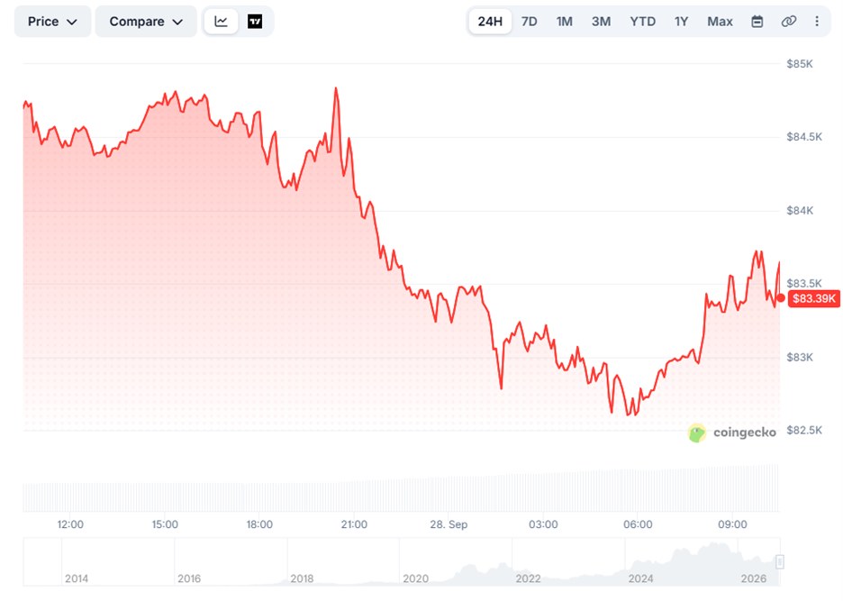Click the red current price dot
The width and height of the screenshot is (843, 601).
click(x=781, y=298)
